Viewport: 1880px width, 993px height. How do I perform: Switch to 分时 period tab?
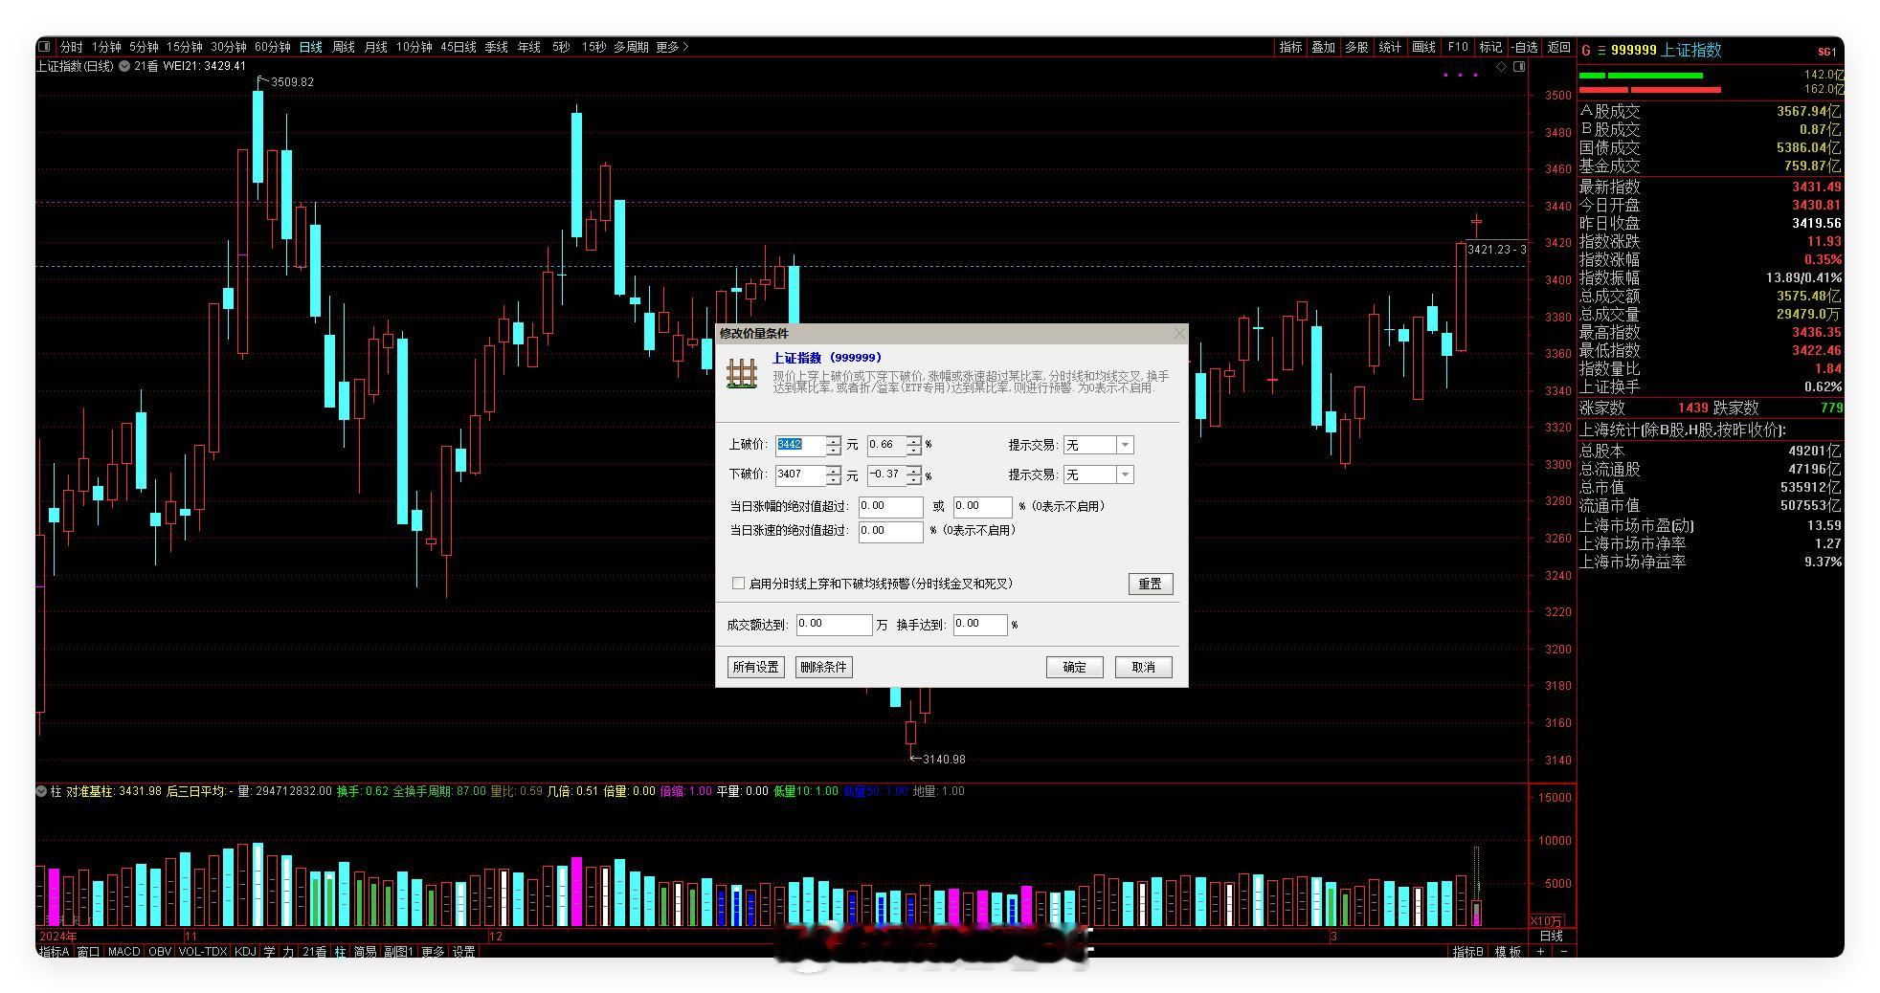pyautogui.click(x=72, y=47)
